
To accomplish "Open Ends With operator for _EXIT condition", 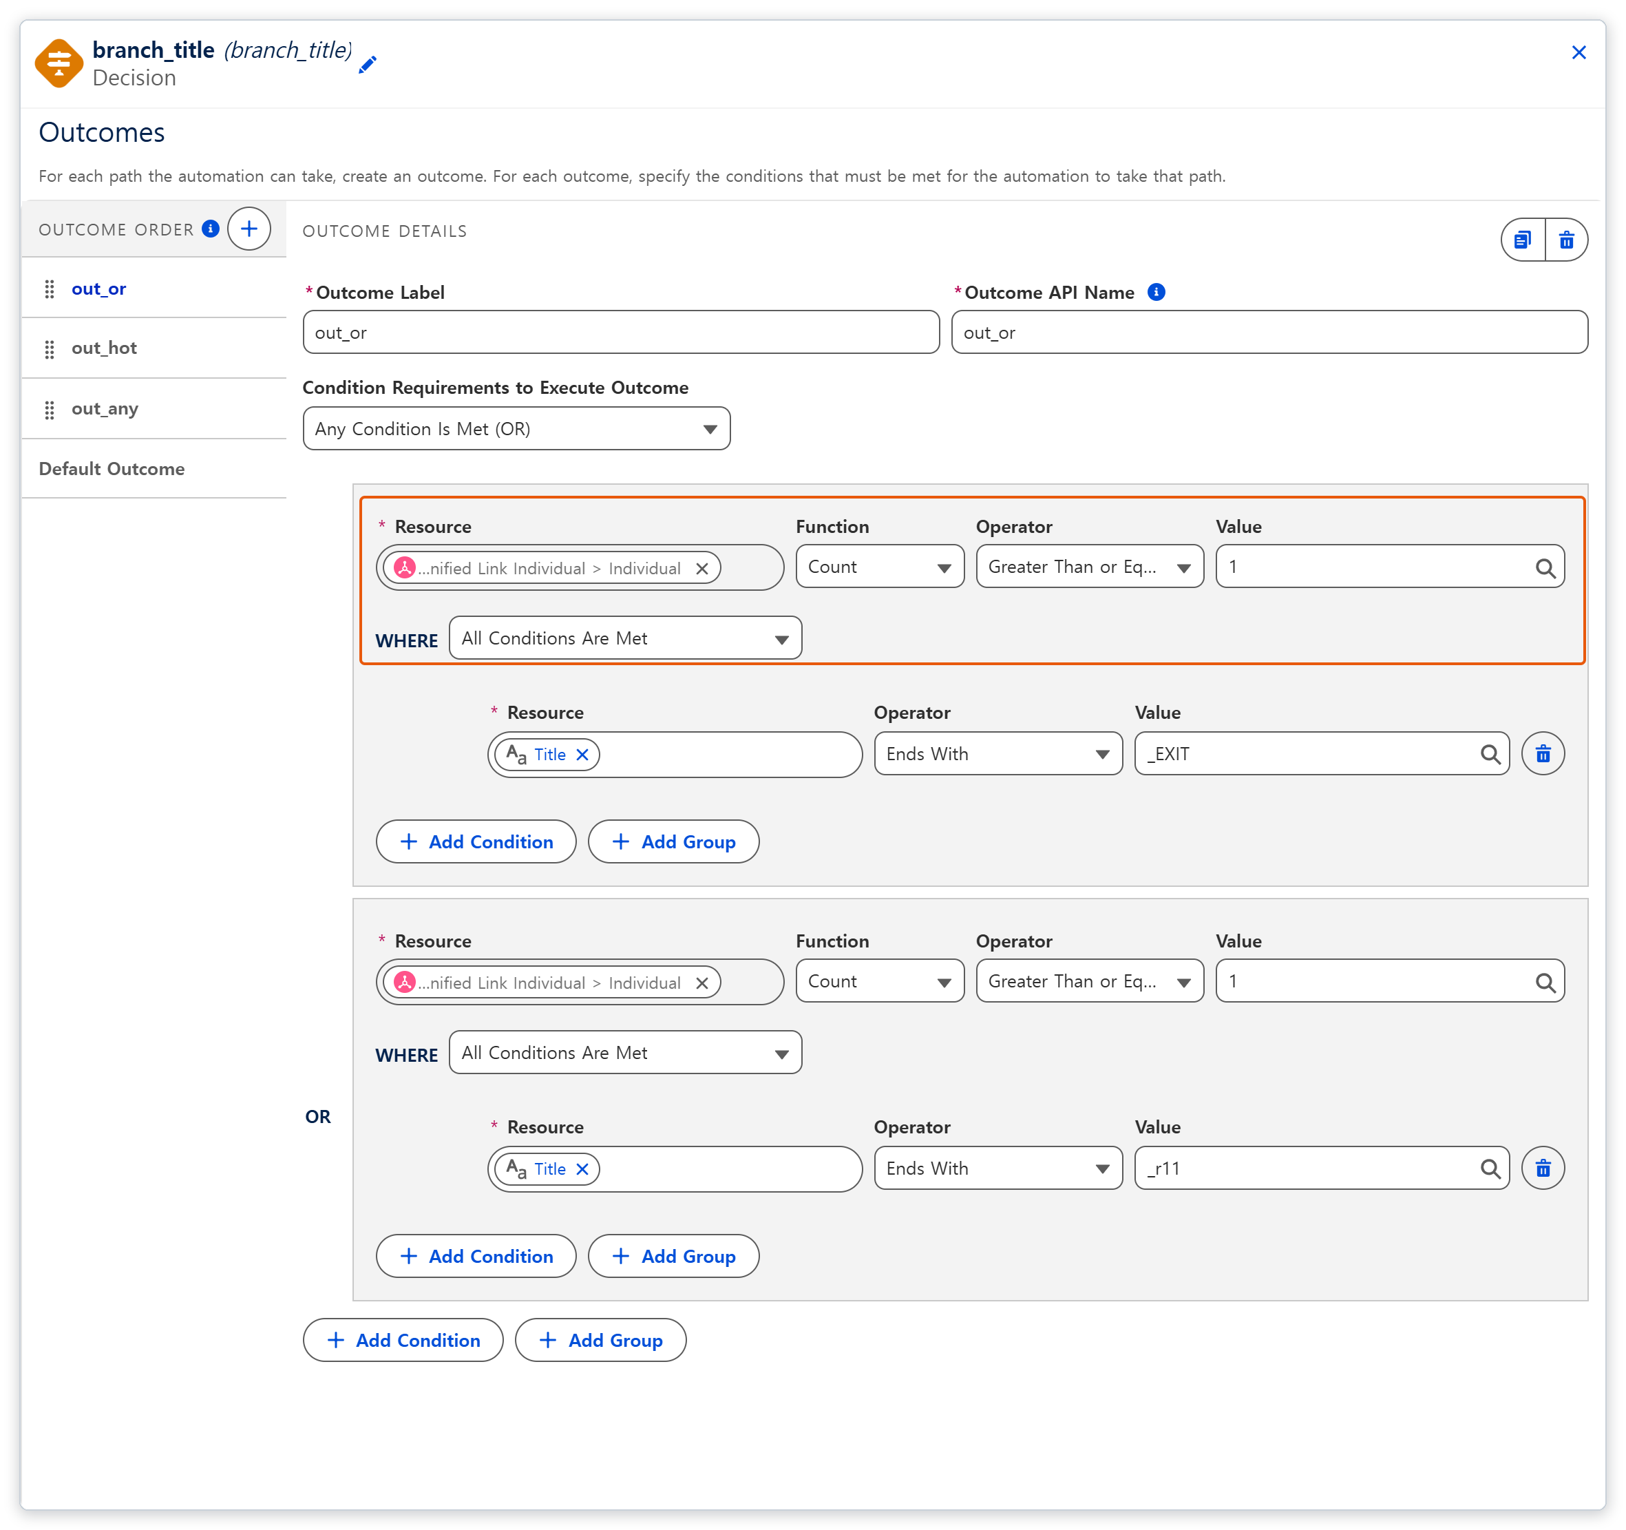I will tap(998, 753).
